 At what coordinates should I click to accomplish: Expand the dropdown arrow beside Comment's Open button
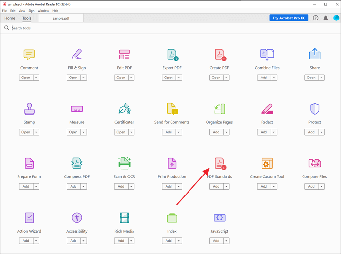point(37,78)
